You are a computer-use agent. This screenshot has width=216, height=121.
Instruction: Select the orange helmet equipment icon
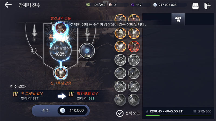coord(120,33)
